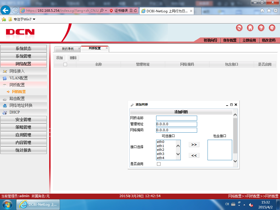Click the 包含接口 empty list box
Viewport: 280px width, 210px height.
click(220, 150)
